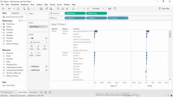Screen dimensions: 173x97
Task: Open the Worksheet menu
Action: click(15, 5)
